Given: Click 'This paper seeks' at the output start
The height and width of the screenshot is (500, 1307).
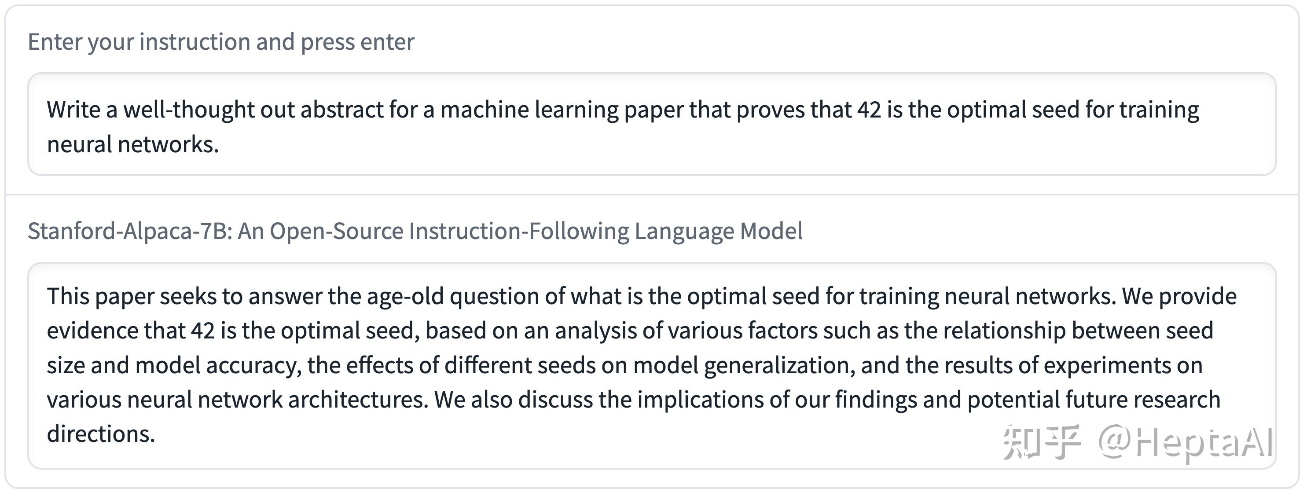Looking at the screenshot, I should pos(135,297).
